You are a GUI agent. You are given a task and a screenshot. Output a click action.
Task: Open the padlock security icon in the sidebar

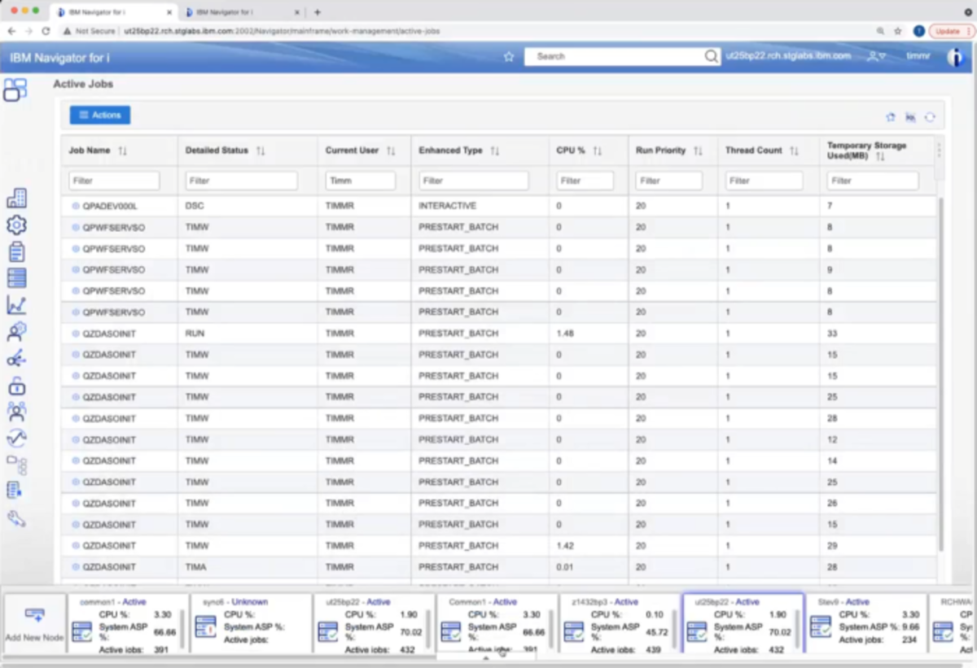[16, 385]
